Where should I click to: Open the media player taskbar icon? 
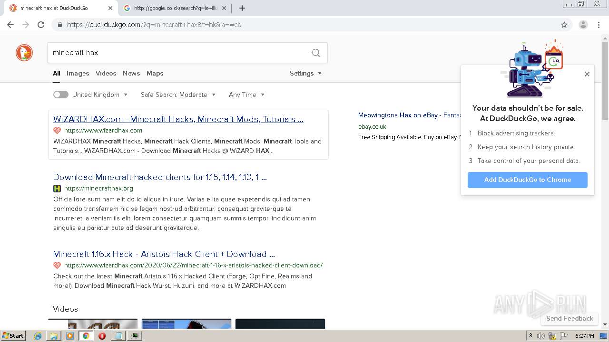tap(70, 336)
